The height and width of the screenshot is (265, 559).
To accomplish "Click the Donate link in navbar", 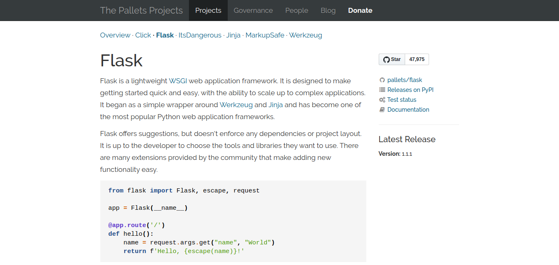I will [x=360, y=10].
